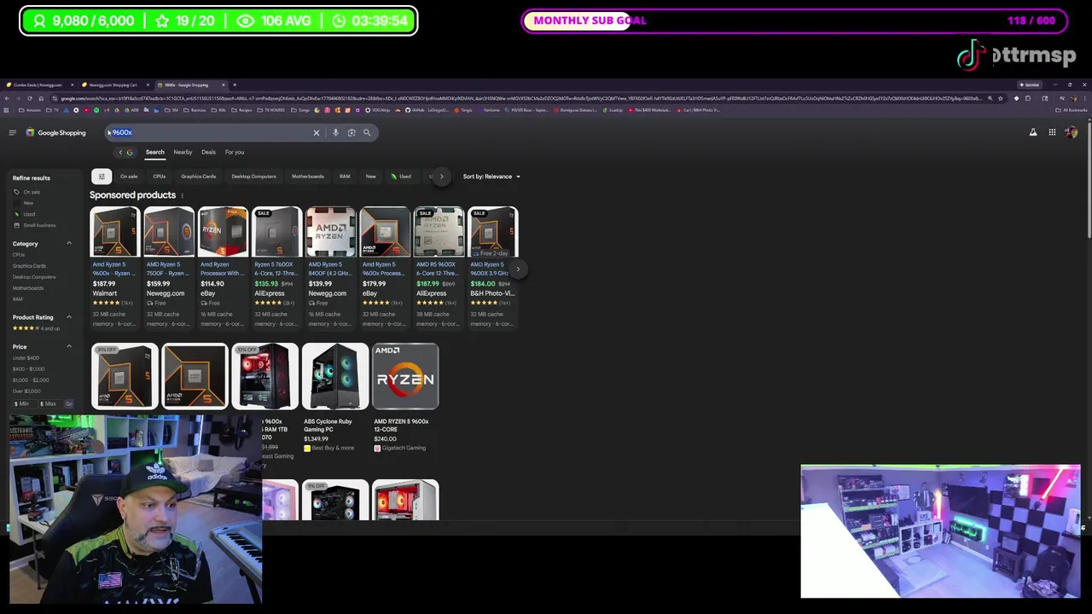Viewport: 1092px width, 614px height.
Task: Open B&H Photo Ryzen 5 9600X $184 listing
Action: click(493, 268)
